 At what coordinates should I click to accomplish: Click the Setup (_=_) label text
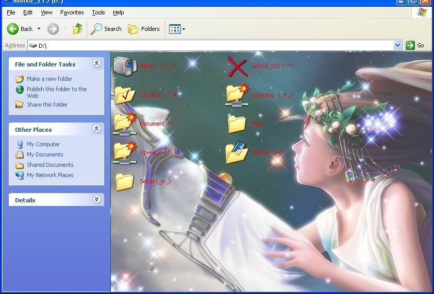pos(155,181)
